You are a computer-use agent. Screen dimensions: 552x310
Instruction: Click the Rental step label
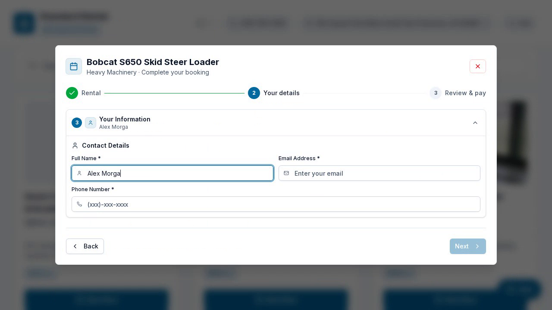[x=91, y=93]
